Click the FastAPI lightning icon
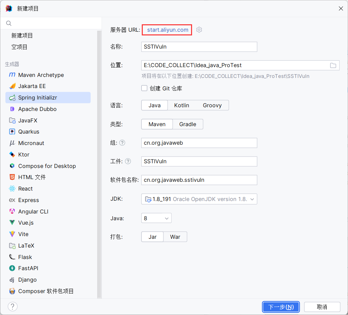Screen dimensions: 348x315 (12, 268)
